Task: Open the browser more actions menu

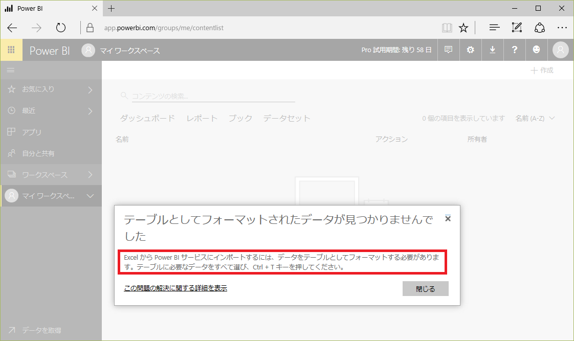Action: click(562, 28)
